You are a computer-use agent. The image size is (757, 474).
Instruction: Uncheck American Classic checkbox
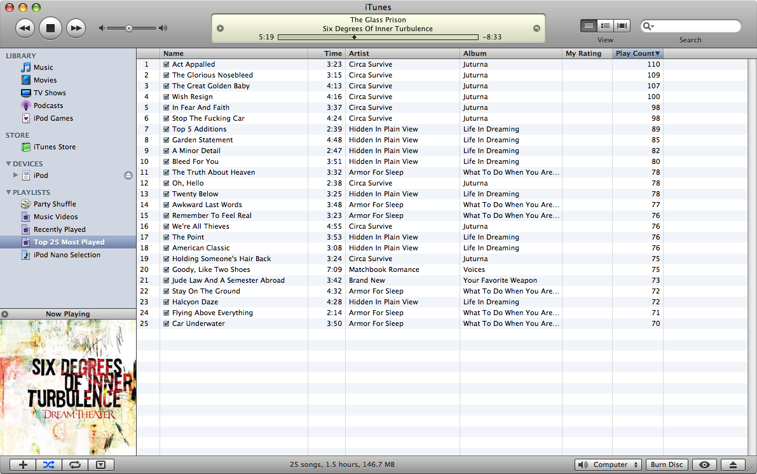166,248
